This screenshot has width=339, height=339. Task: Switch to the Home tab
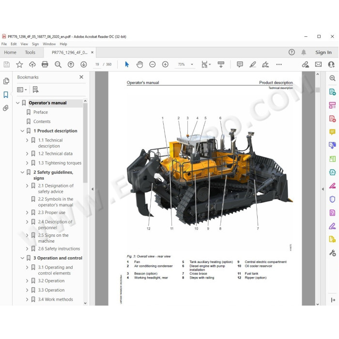[10, 52]
